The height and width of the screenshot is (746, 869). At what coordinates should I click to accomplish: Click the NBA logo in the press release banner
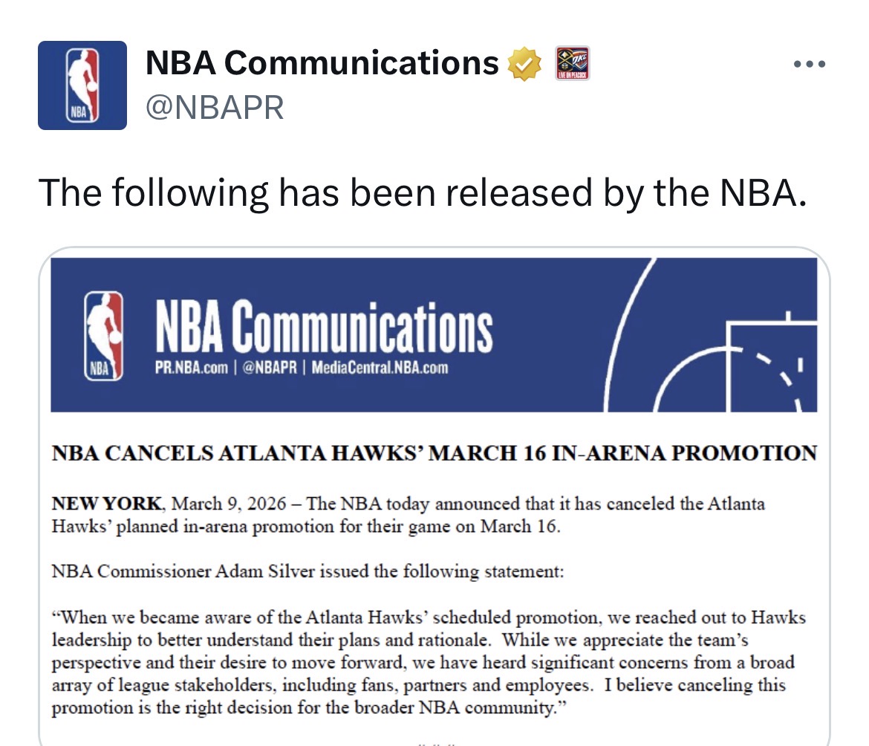pos(104,336)
